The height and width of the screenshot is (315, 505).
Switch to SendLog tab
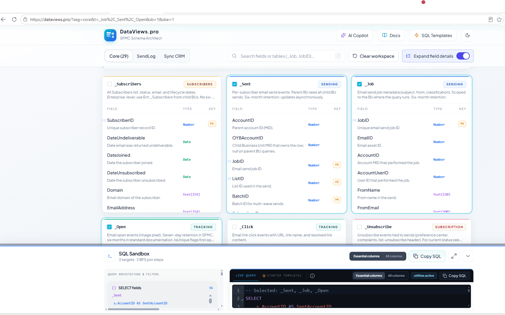click(146, 56)
